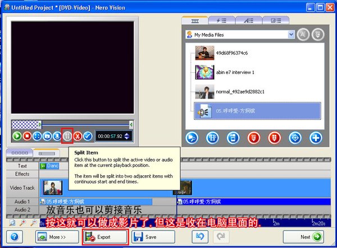Click the end marker on preview scrub bar
337x248 pixels.
(131, 125)
